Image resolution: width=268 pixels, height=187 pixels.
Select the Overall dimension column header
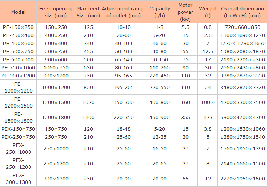(x=243, y=12)
